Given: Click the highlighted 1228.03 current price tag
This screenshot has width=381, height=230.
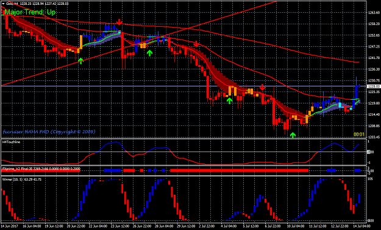Looking at the screenshot, I should [374, 86].
